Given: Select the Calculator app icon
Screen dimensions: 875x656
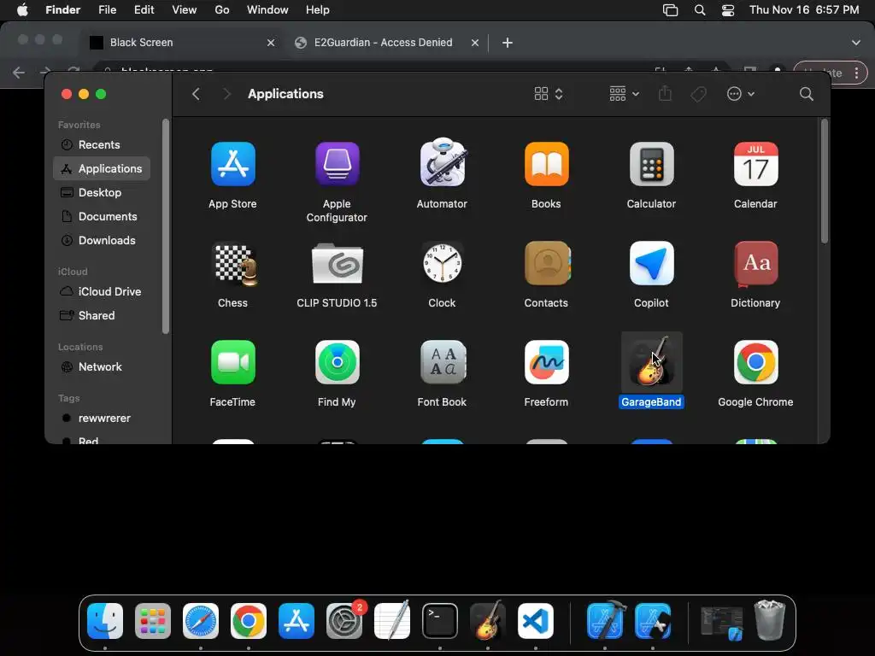Looking at the screenshot, I should click(651, 164).
